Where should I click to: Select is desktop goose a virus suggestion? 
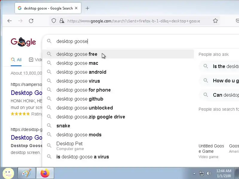point(118,157)
